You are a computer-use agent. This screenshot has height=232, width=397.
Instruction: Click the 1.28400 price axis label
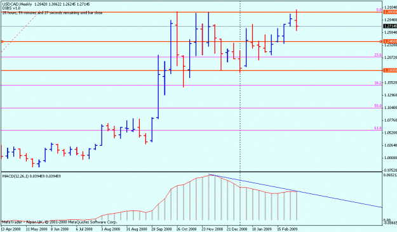tap(391, 20)
